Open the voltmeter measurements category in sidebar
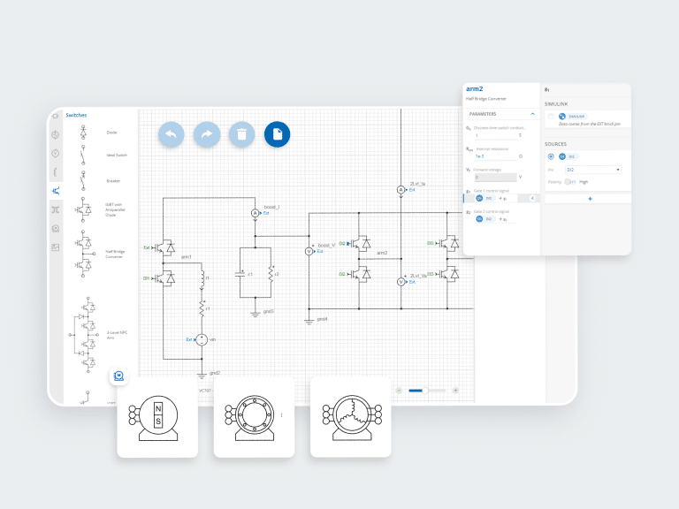This screenshot has width=679, height=509. tap(56, 153)
